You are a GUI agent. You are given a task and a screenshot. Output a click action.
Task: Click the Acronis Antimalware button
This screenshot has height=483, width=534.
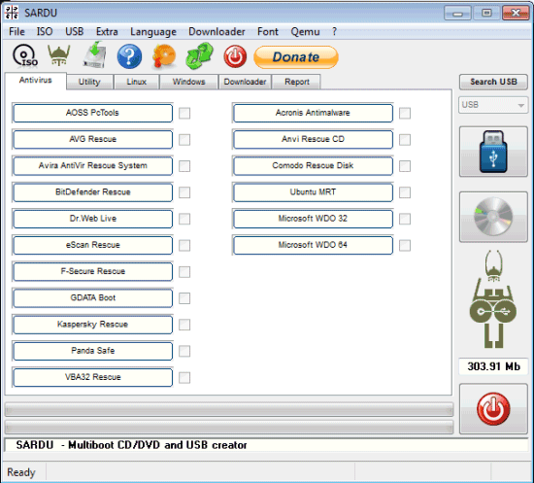(313, 113)
